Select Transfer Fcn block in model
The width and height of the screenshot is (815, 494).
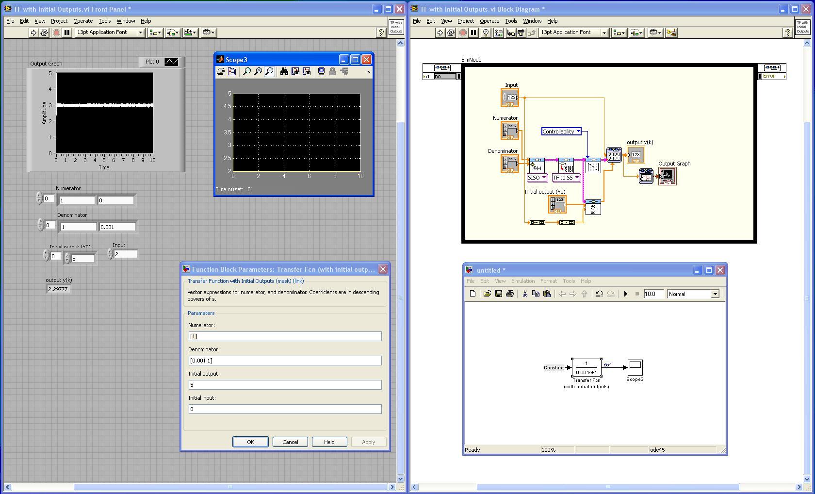(x=587, y=367)
